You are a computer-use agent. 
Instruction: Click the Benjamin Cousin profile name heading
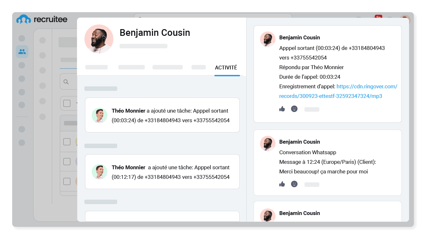coord(155,33)
